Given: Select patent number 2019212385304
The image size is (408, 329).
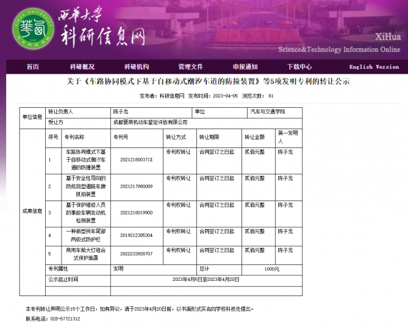Looking at the screenshot, I should 137,235.
